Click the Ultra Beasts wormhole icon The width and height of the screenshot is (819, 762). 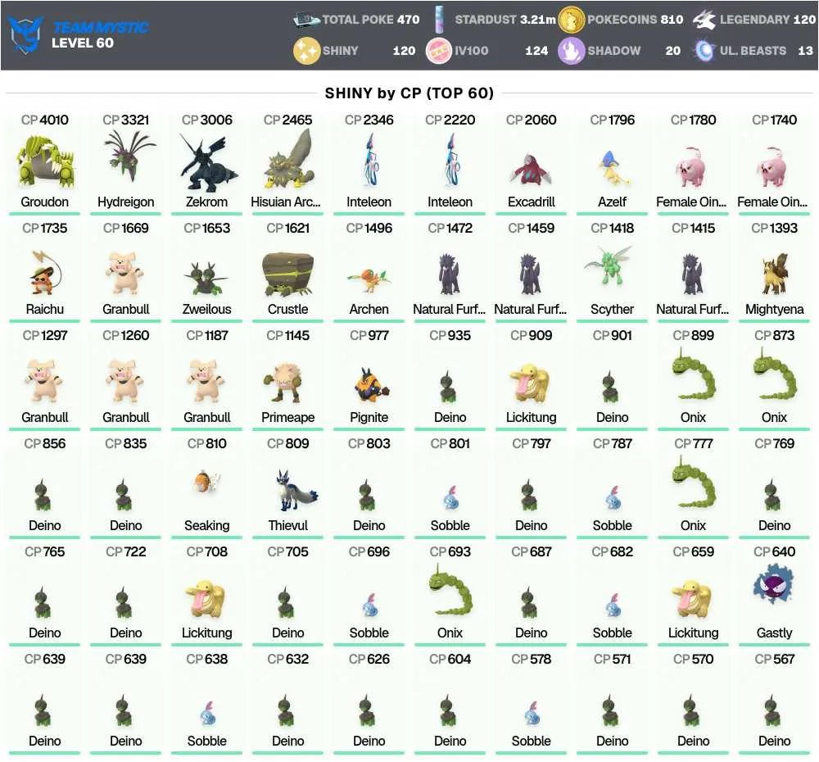tap(704, 51)
